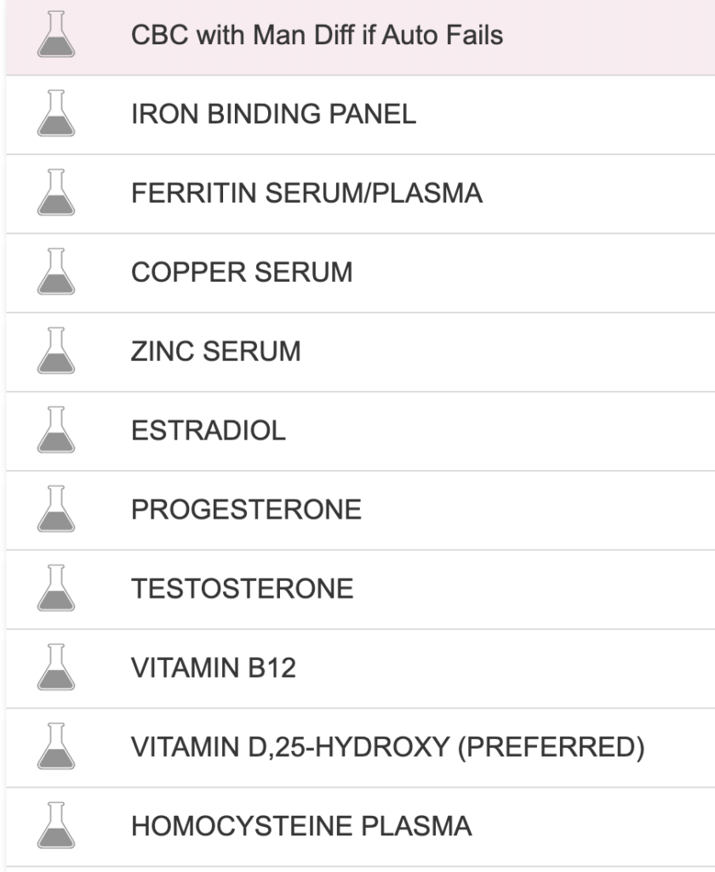Select the flask icon for FERRITIN SERUM/PLASMA

point(56,192)
